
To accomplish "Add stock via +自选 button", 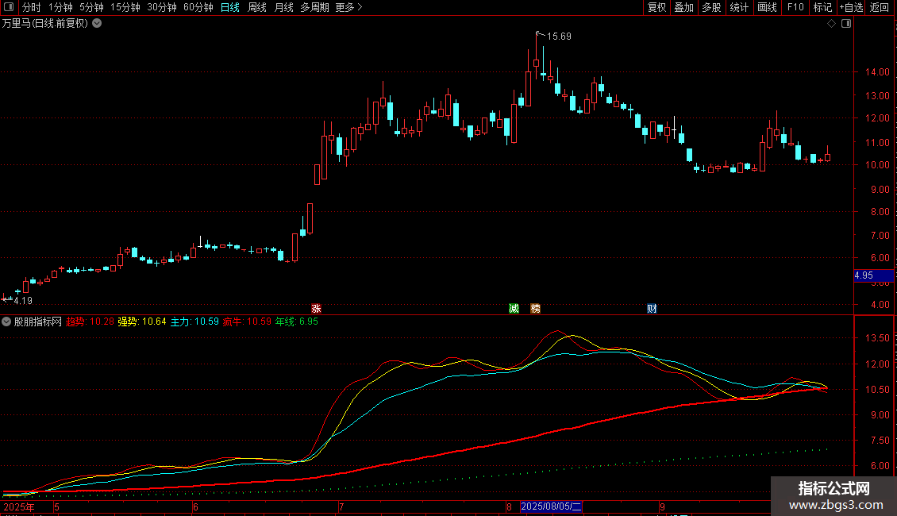I will pyautogui.click(x=851, y=7).
